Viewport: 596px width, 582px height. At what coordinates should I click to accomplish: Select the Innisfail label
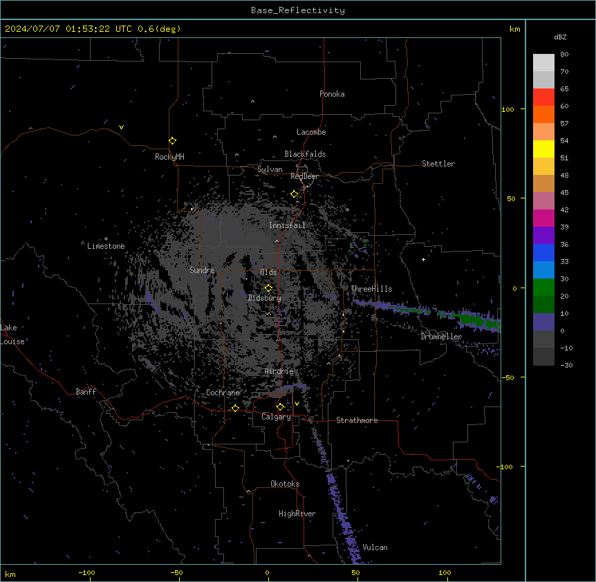click(x=287, y=225)
